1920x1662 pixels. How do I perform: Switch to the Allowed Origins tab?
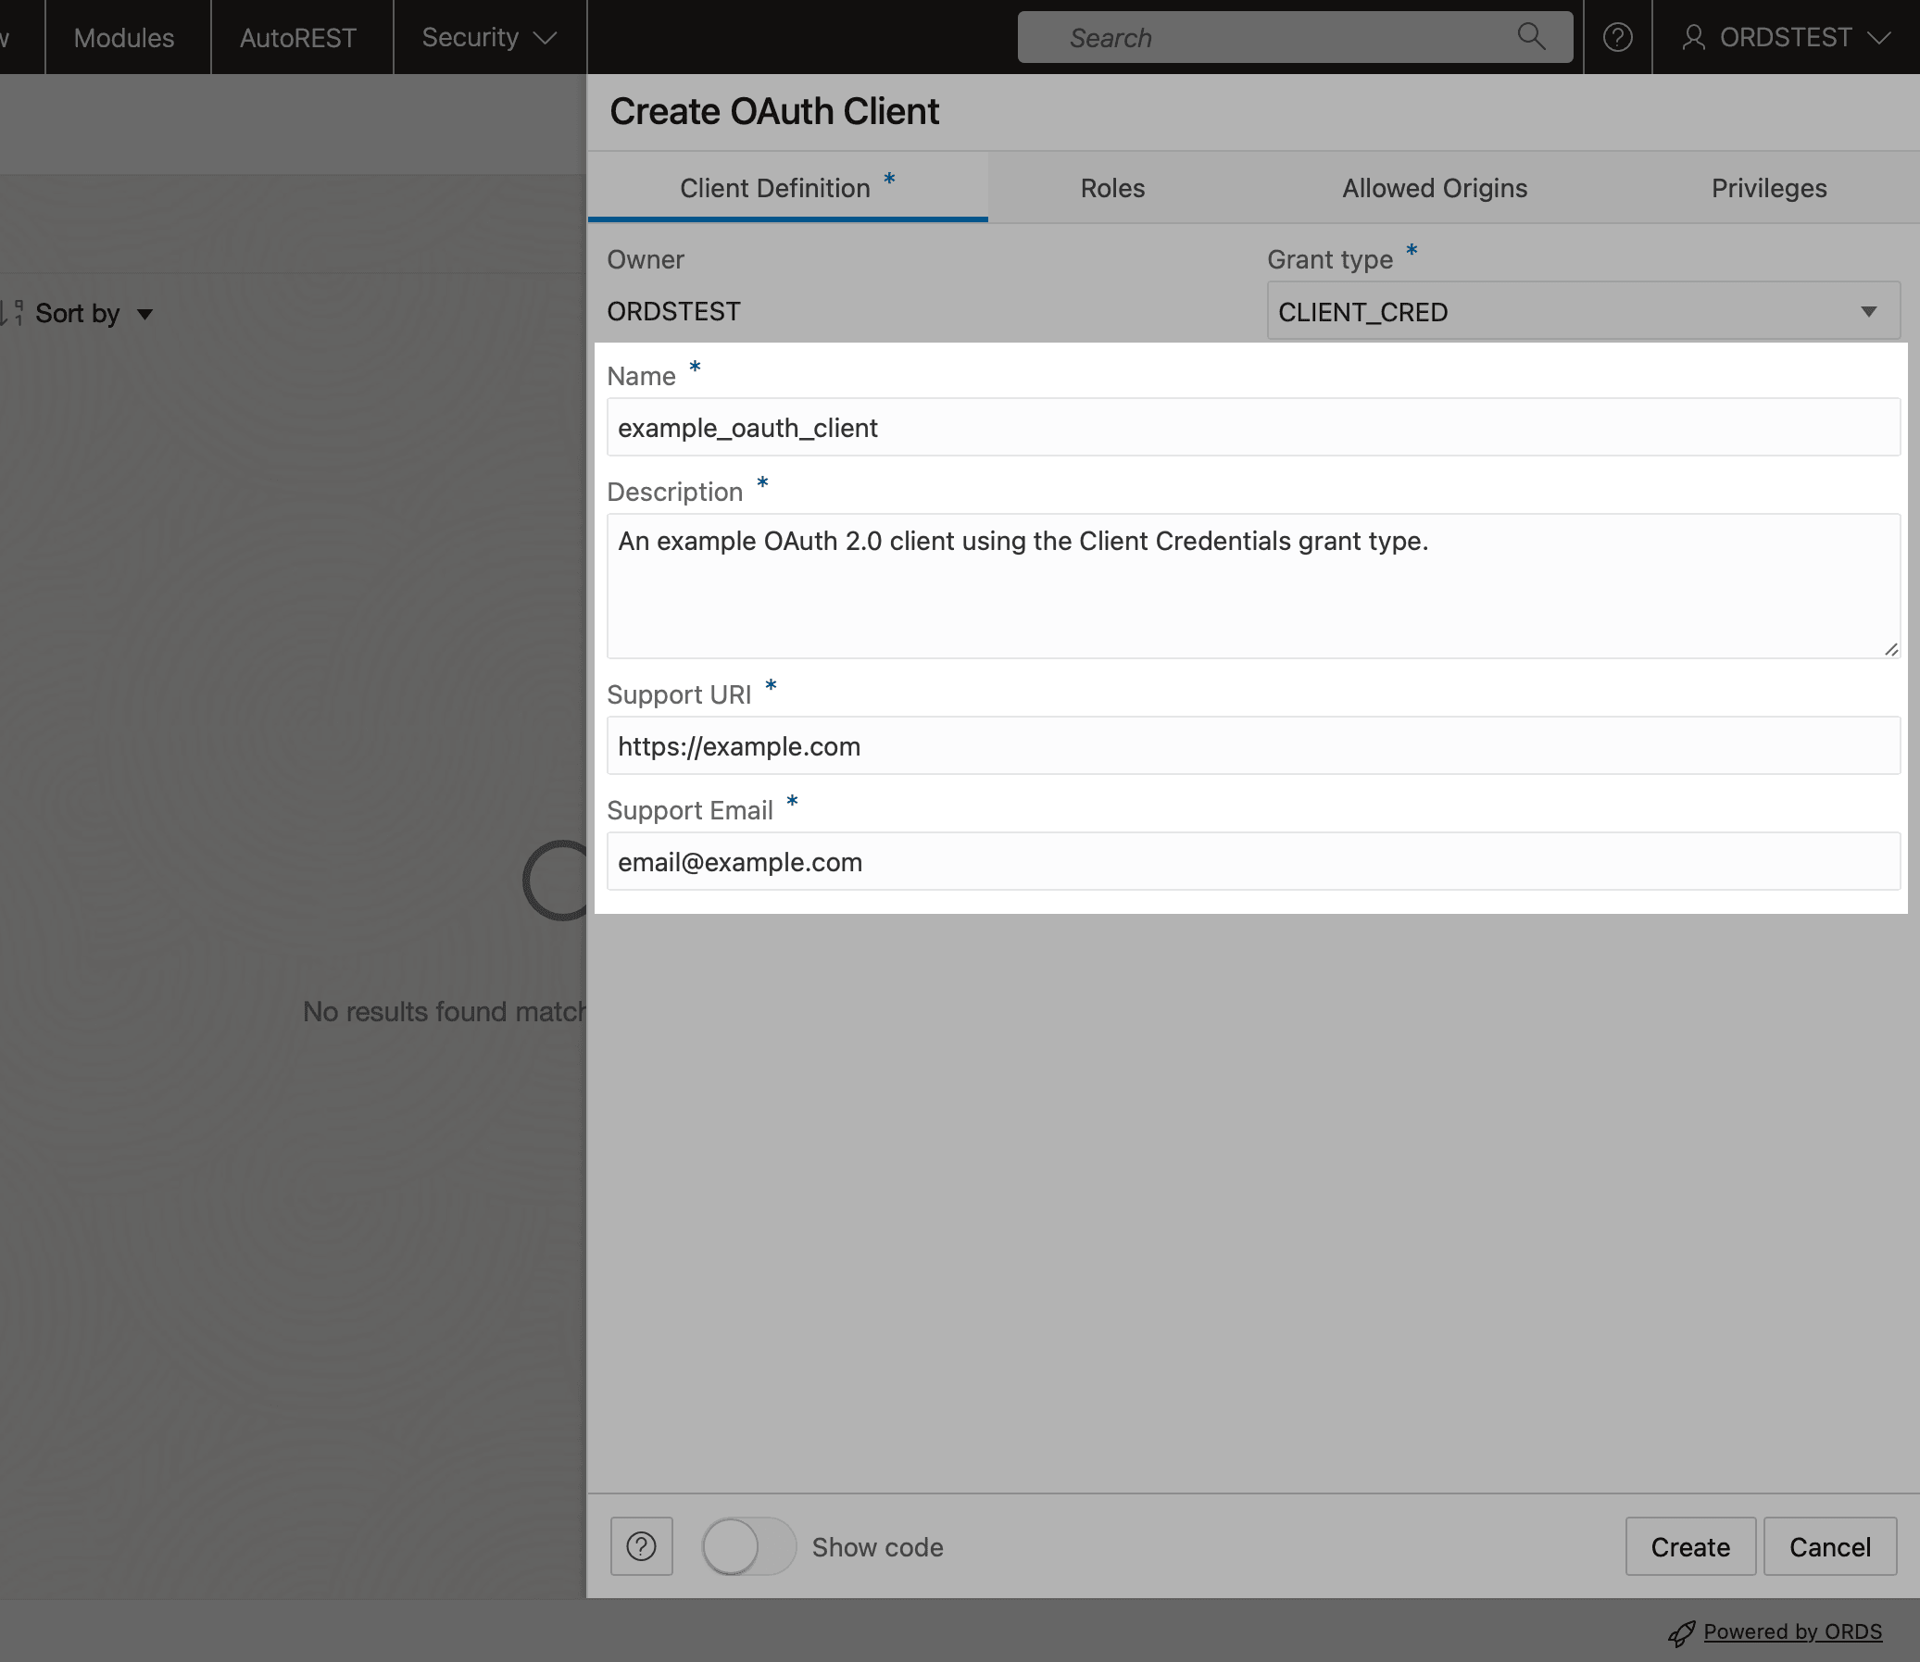1434,188
